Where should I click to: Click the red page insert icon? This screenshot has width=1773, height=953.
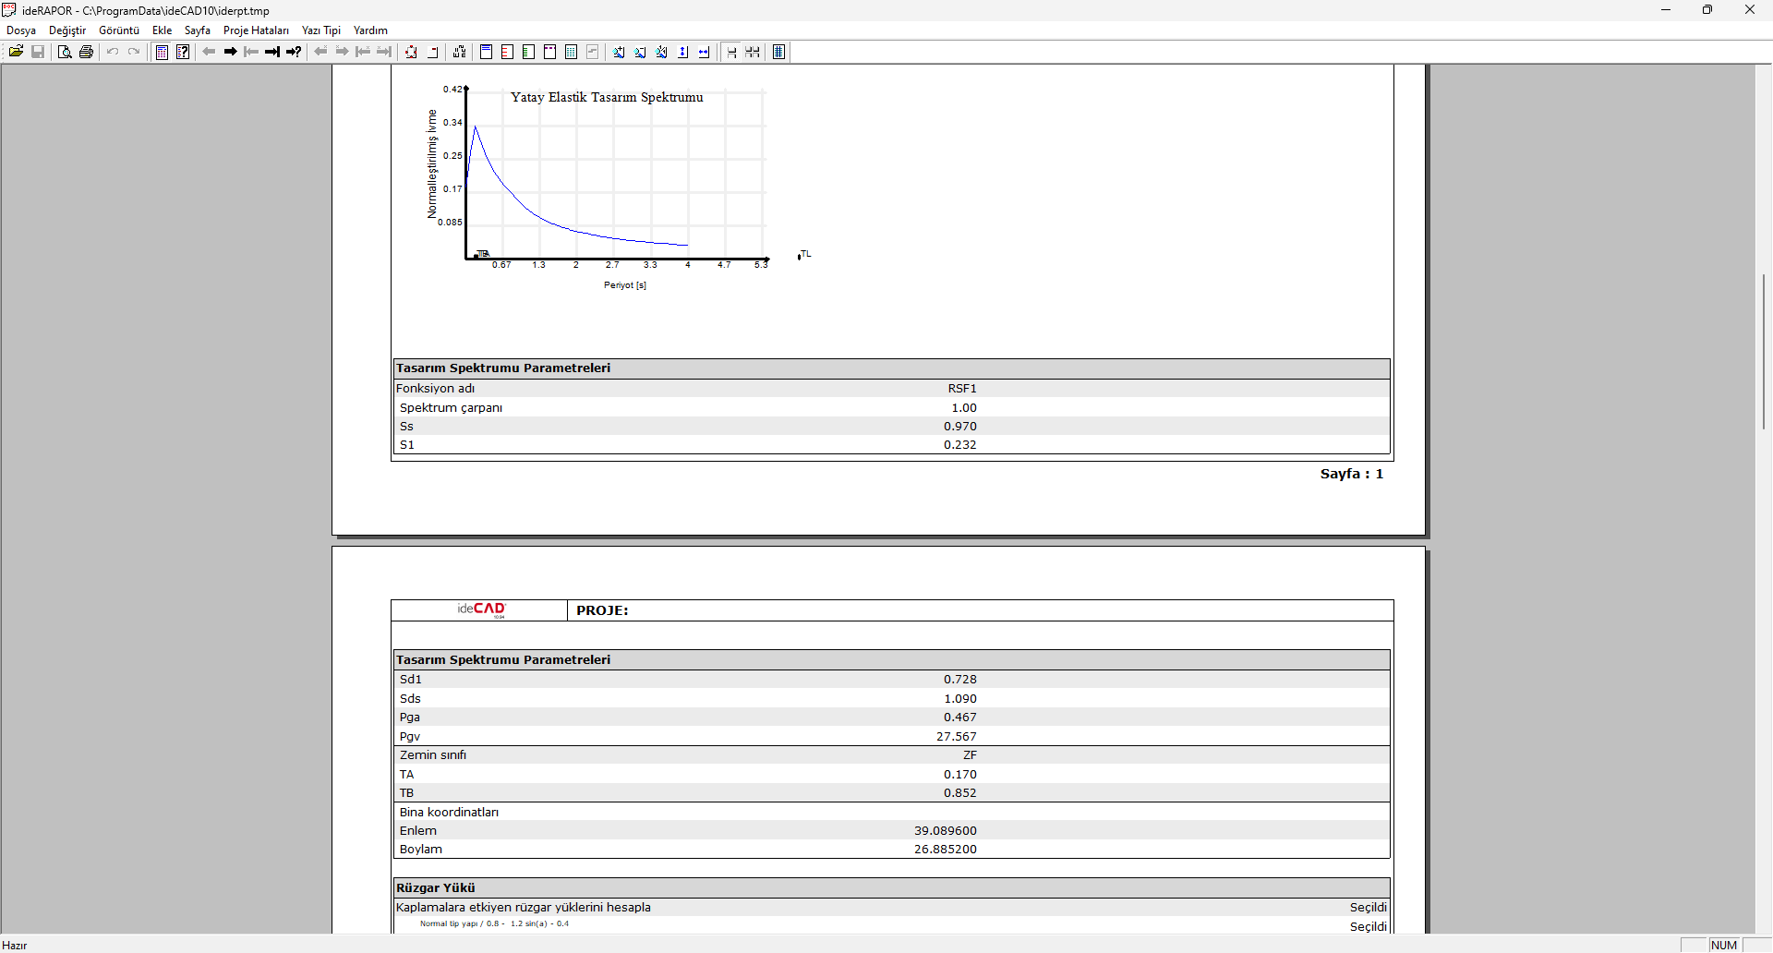click(411, 52)
